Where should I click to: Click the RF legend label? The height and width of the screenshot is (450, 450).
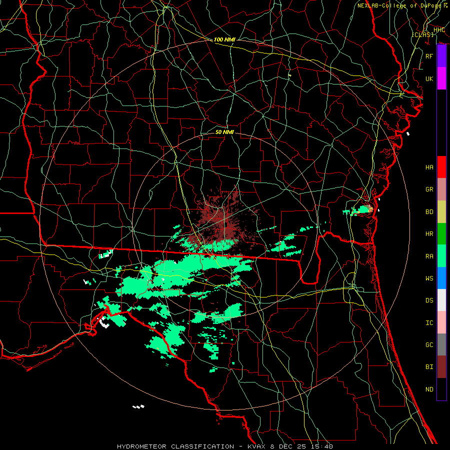tap(429, 56)
